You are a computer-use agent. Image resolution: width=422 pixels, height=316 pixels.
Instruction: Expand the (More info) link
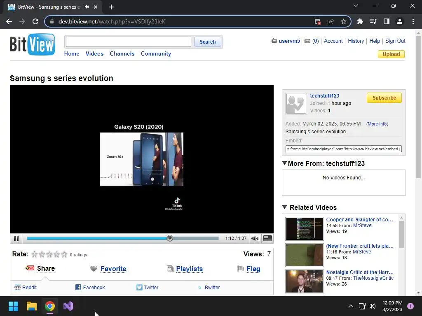pos(377,124)
